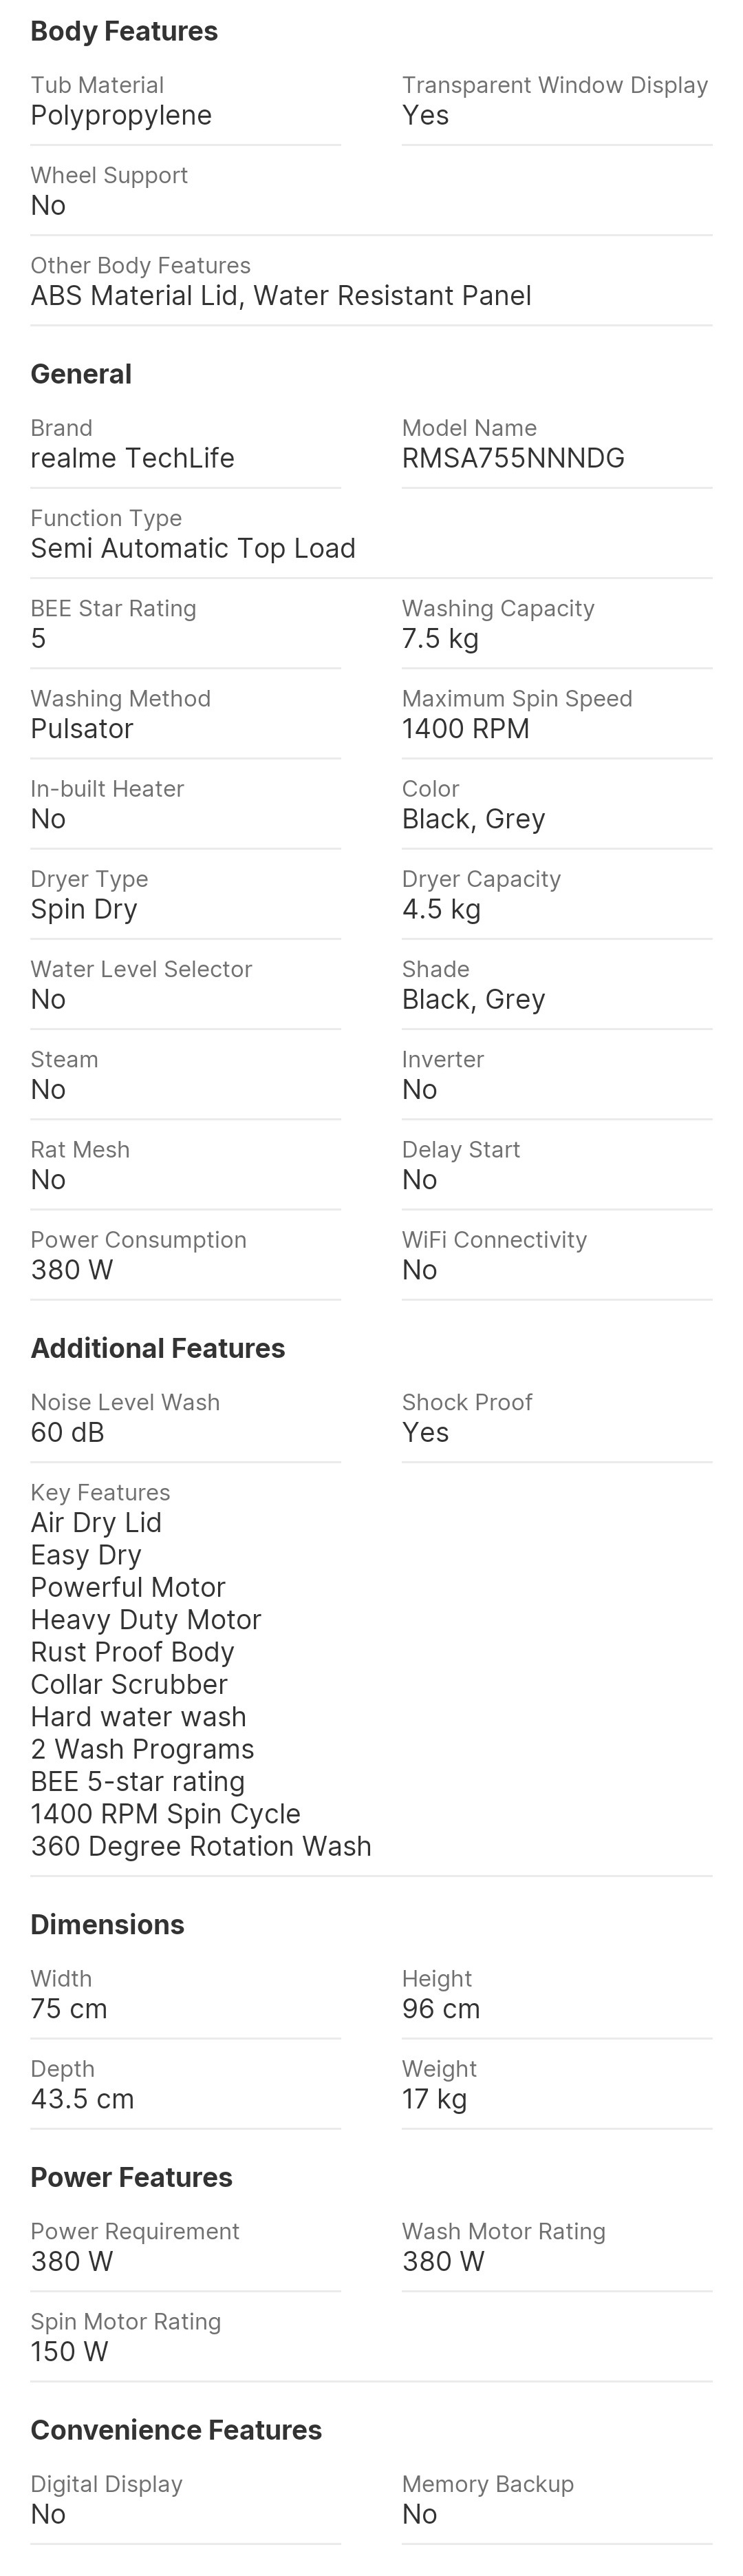Click the Tub Material value Polypropylene
Viewport: 743px width, 2576px height.
[x=121, y=115]
